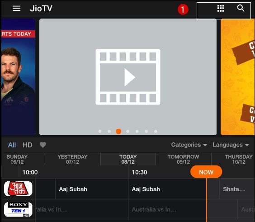Select the Today 08/12 tab
Screen dimensions: 255x222
pyautogui.click(x=128, y=159)
